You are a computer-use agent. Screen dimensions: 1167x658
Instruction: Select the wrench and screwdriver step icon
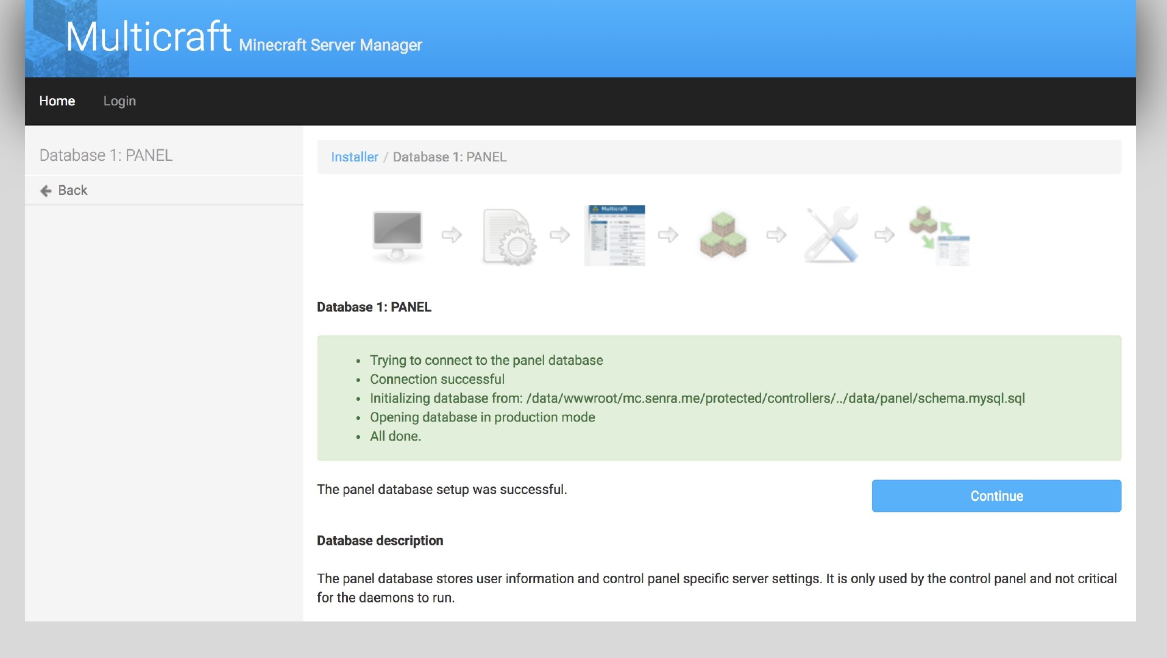pos(831,235)
